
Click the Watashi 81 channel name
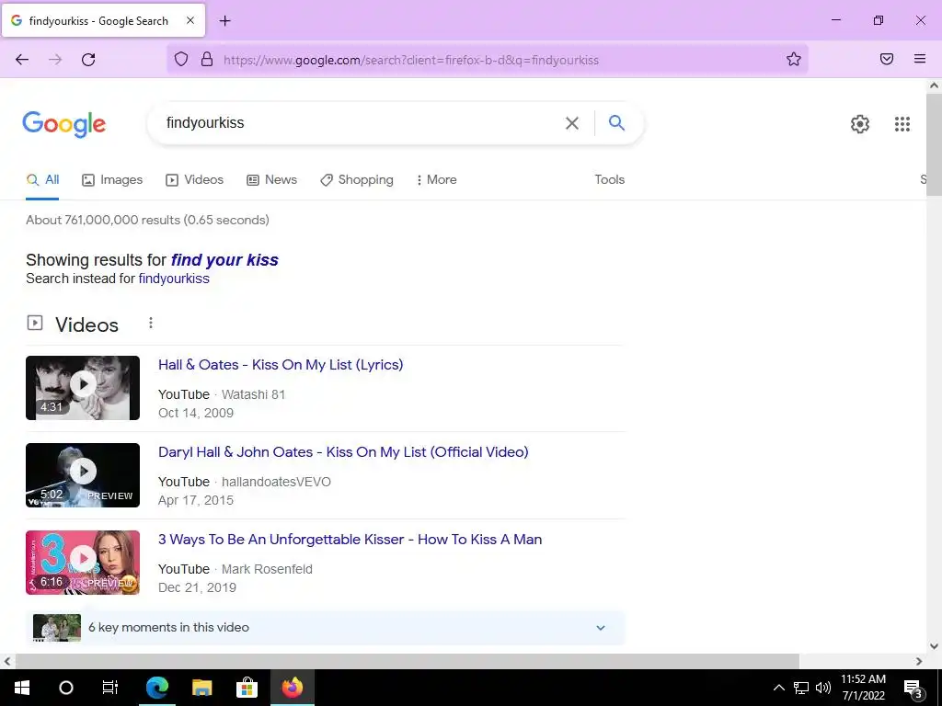pos(254,394)
